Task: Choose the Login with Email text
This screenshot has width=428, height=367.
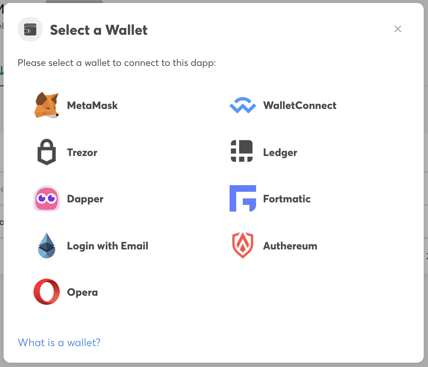Action: pos(108,246)
